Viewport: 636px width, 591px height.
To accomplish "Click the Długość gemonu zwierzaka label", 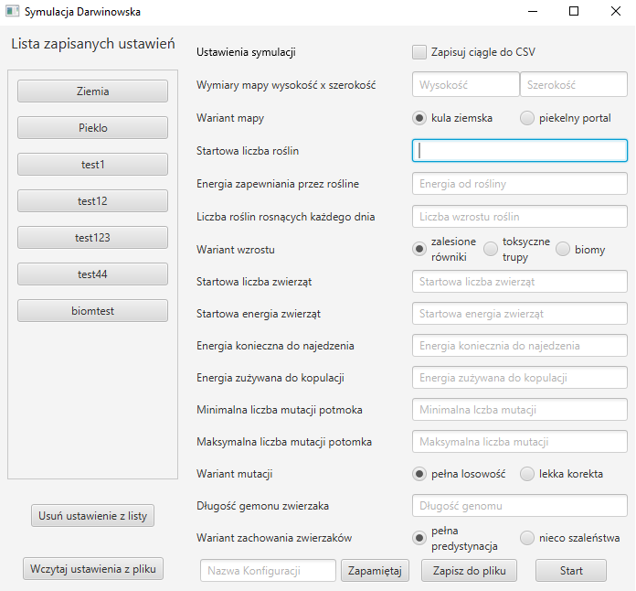I will pos(263,506).
